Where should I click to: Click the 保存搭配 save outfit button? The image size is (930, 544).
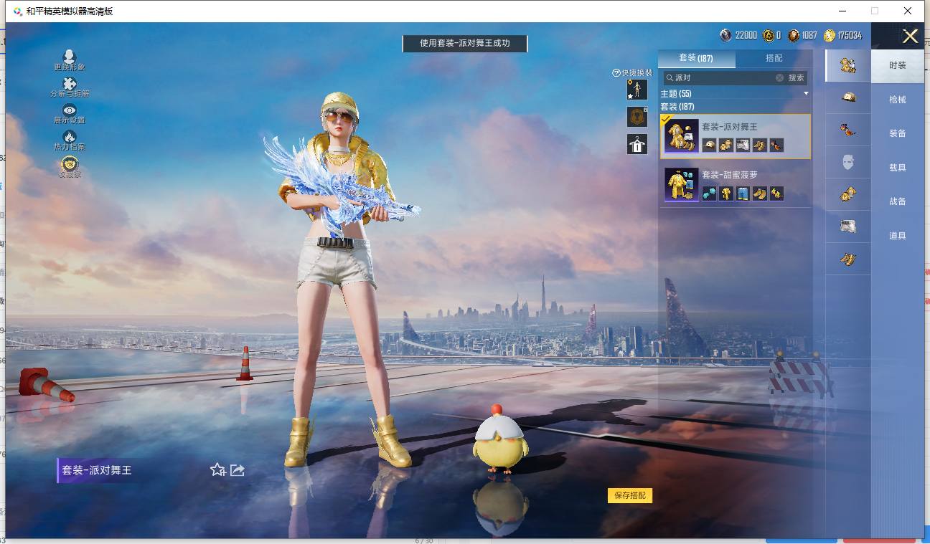[630, 495]
